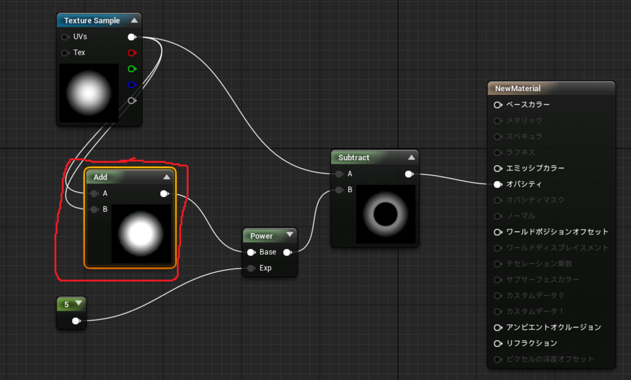Click the オパシティ input pin
631x380 pixels.
point(498,184)
